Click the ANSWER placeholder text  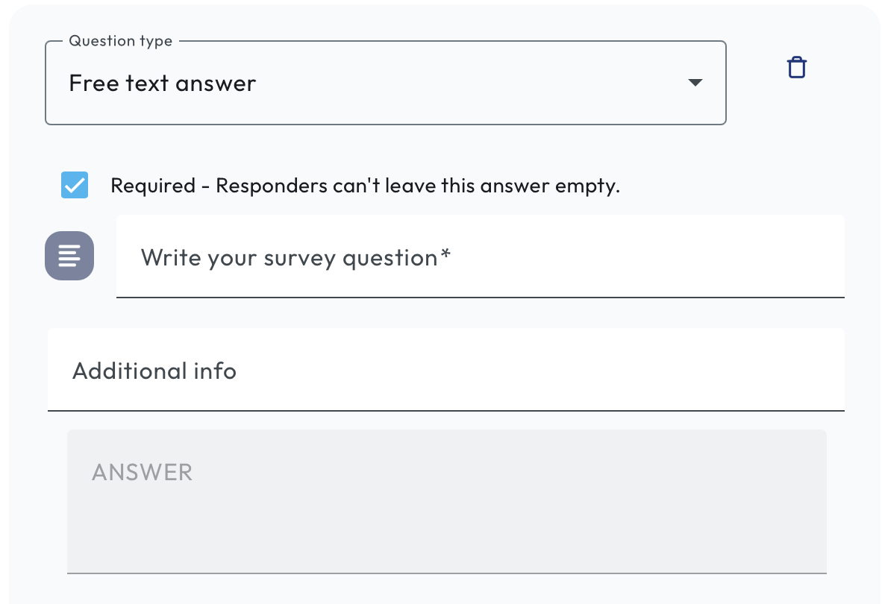coord(142,472)
